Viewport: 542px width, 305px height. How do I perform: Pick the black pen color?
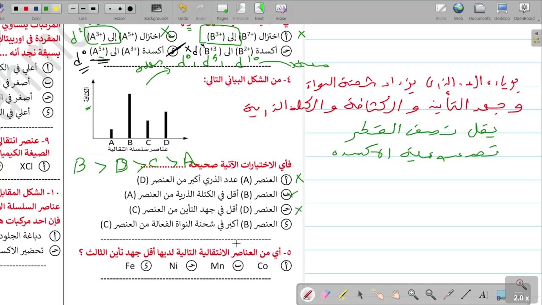16,8
